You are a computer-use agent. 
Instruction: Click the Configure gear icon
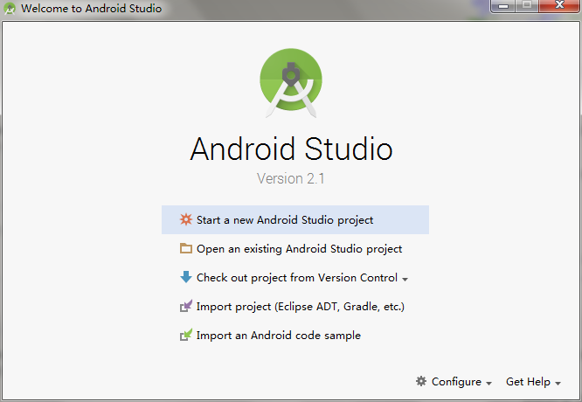(x=421, y=381)
